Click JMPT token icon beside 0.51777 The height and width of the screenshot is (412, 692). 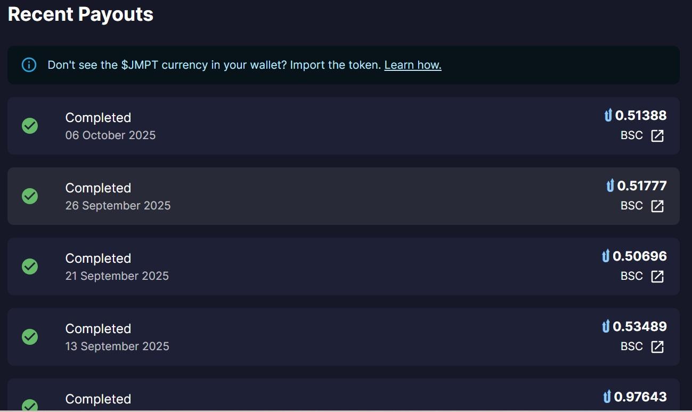coord(610,185)
